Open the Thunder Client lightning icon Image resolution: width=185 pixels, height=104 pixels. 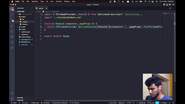(12, 37)
